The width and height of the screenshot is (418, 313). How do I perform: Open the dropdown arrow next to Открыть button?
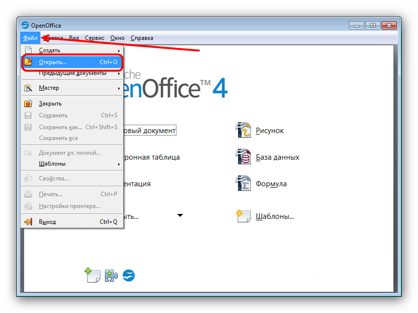click(x=180, y=215)
